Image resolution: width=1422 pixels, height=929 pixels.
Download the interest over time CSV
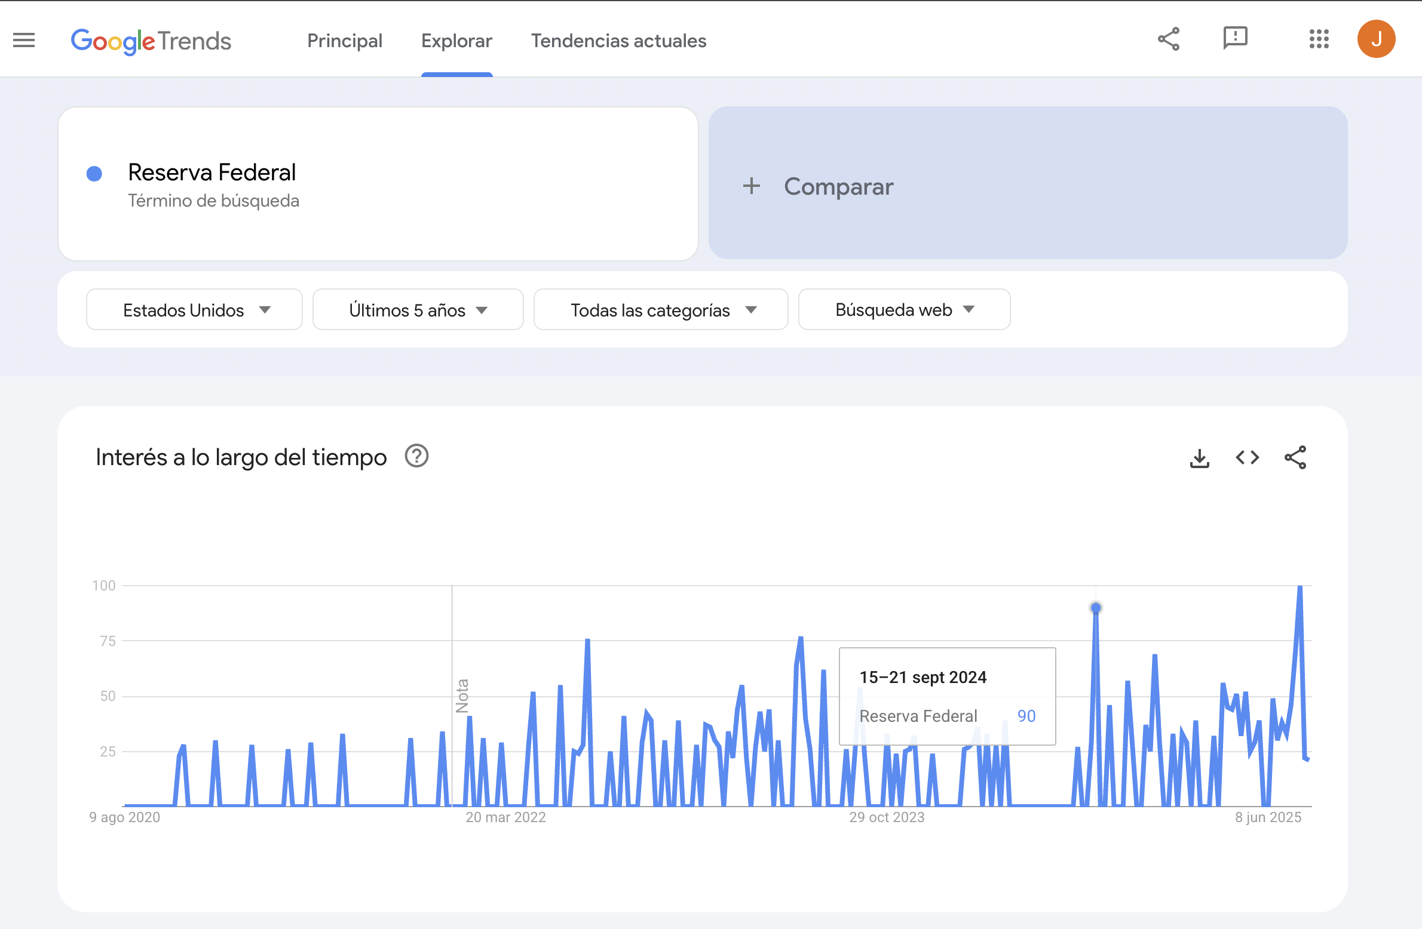(1199, 458)
